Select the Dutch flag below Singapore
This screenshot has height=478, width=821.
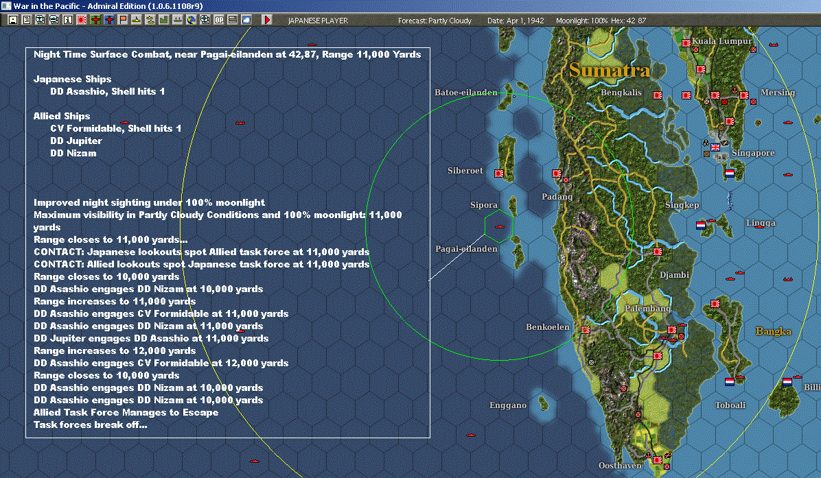coord(730,174)
